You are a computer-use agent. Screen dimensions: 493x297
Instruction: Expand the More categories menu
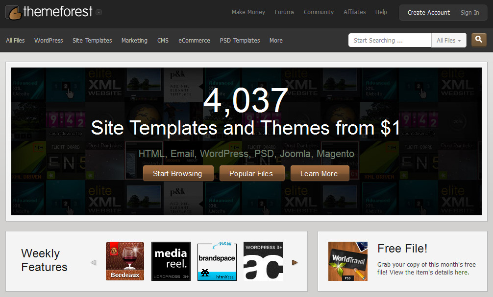[x=276, y=41]
